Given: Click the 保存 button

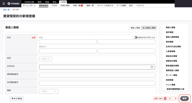Looking at the screenshot, I should coord(185,98).
